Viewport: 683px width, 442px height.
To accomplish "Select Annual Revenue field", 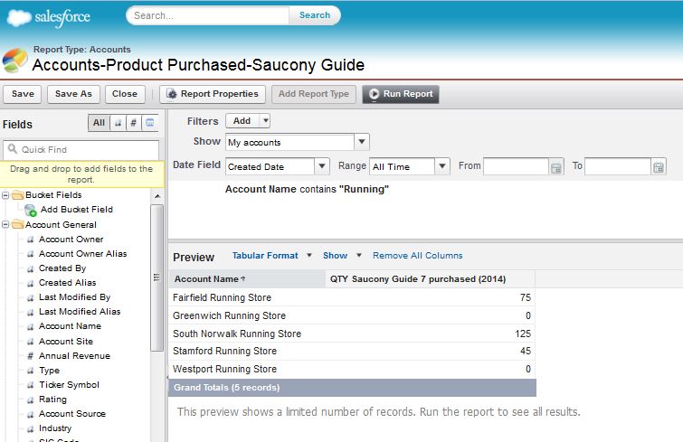I will pyautogui.click(x=74, y=355).
